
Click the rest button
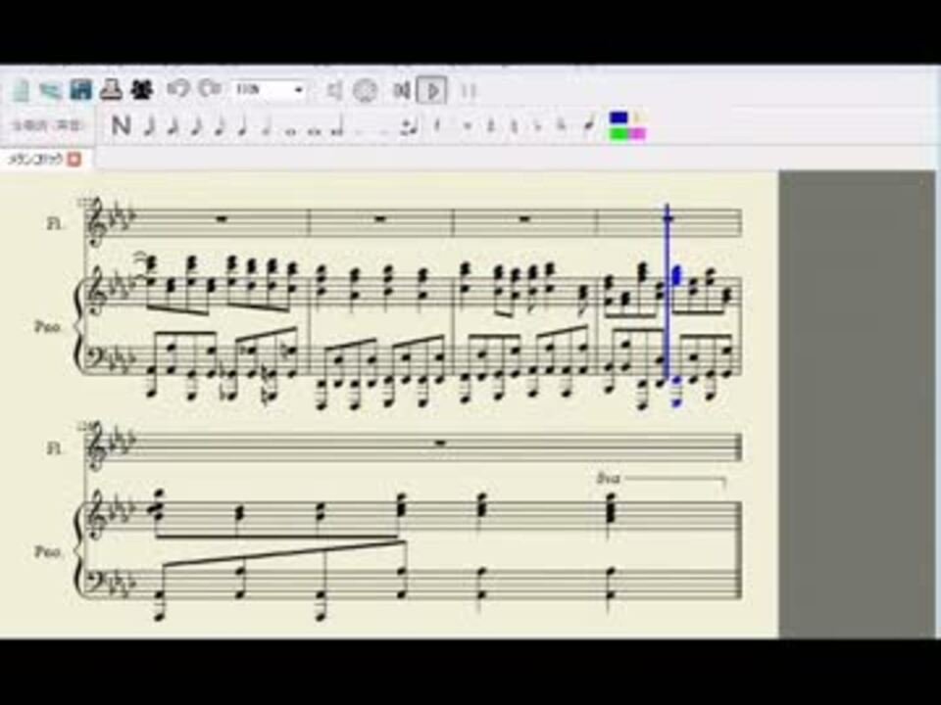click(x=437, y=126)
